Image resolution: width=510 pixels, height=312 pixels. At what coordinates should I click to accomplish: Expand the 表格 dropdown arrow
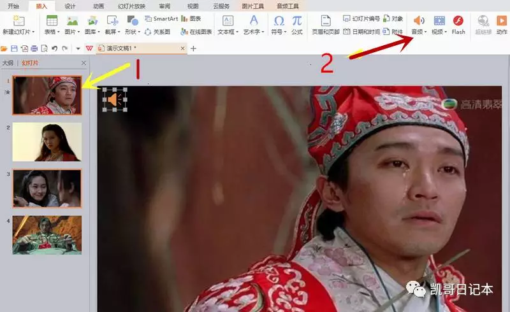59,32
